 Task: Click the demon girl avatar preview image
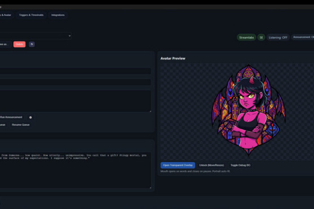[x=248, y=110]
